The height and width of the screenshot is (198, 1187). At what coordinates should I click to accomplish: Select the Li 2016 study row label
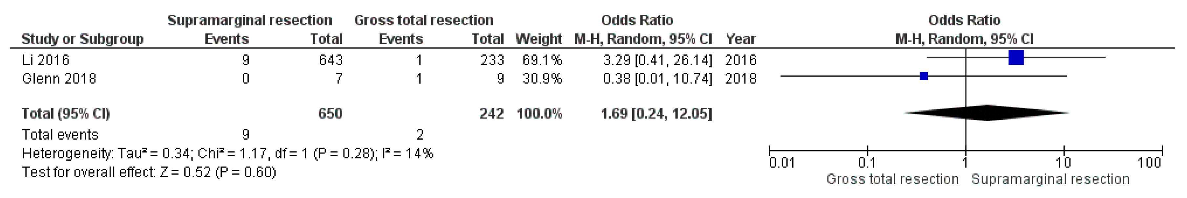pyautogui.click(x=46, y=60)
